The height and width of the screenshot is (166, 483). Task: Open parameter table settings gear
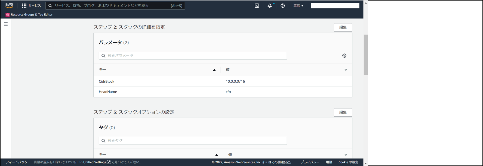click(344, 56)
